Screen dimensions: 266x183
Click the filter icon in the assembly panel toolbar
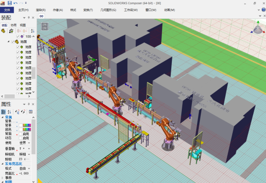click(11, 31)
